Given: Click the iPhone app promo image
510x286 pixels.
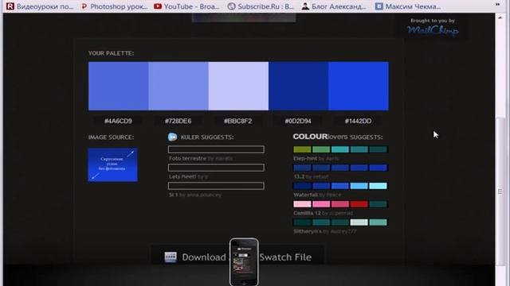Looking at the screenshot, I should coord(244,262).
